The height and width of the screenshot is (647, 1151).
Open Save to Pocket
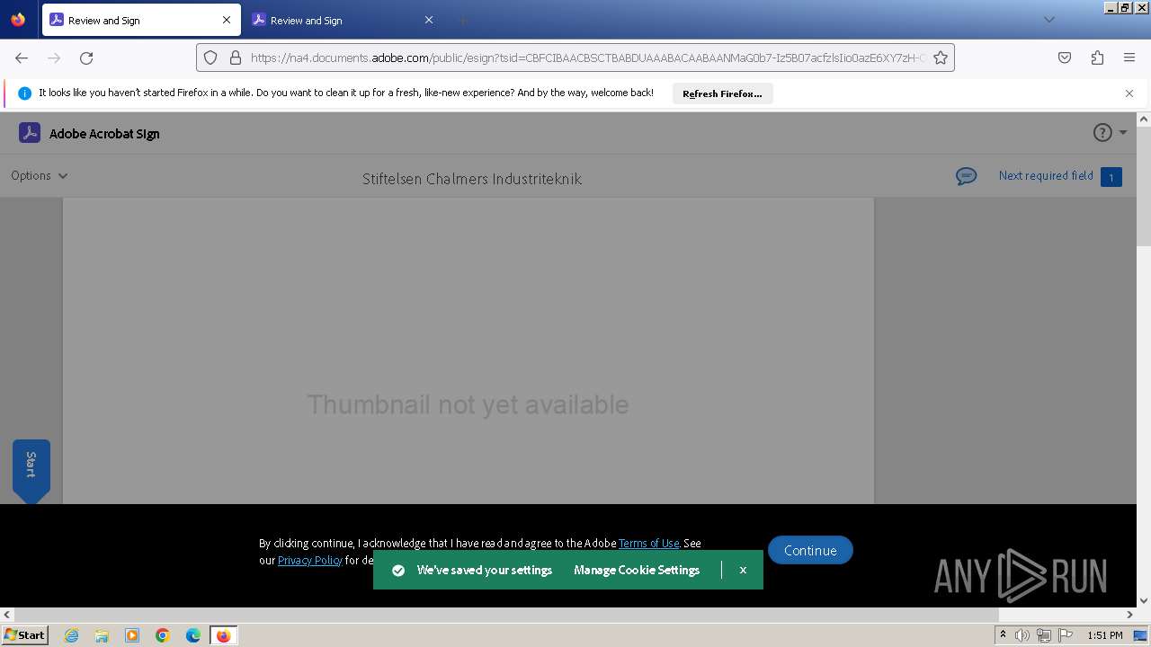[x=1065, y=58]
